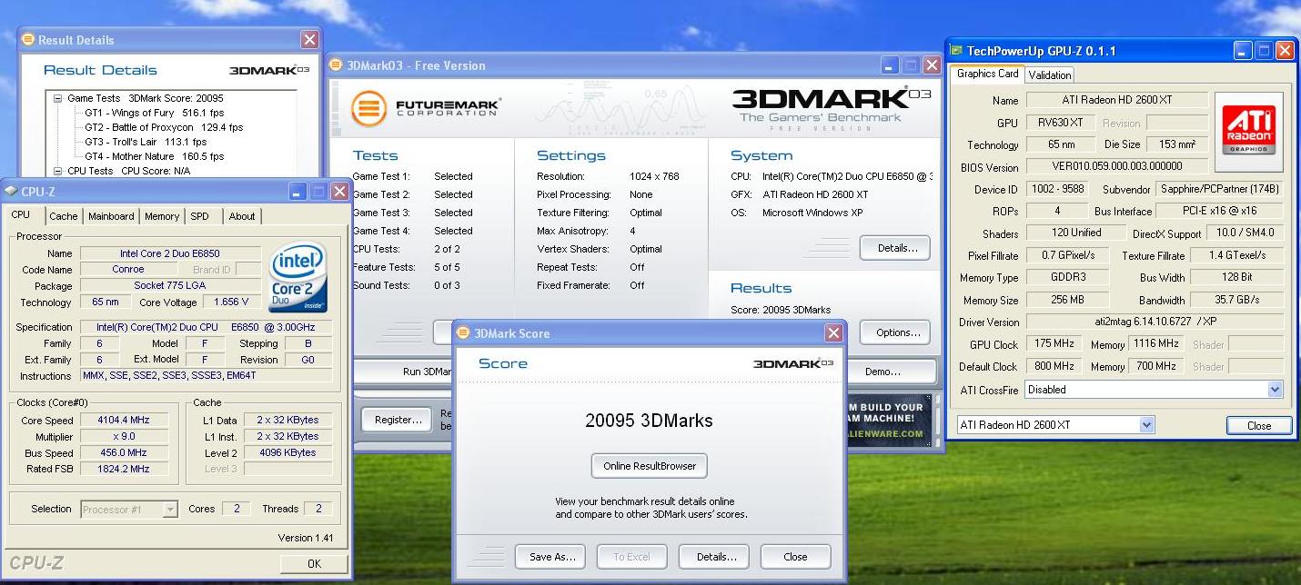Click the GPU-Z Name field ATI Radeon HD 2600 XT
1301x585 pixels.
tap(1117, 100)
